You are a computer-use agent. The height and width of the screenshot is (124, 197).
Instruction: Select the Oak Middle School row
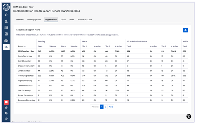102,85
